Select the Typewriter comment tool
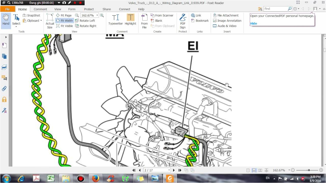 pos(115,19)
